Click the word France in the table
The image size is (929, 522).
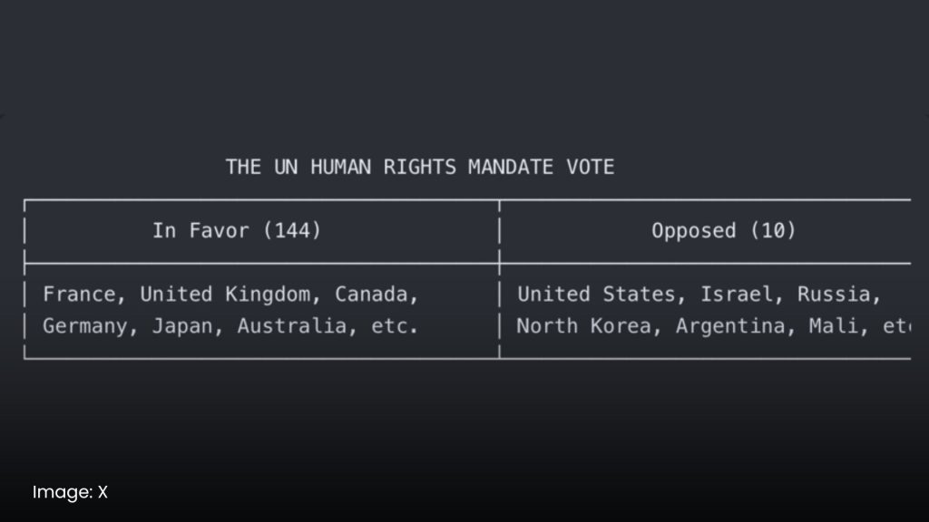tap(79, 295)
